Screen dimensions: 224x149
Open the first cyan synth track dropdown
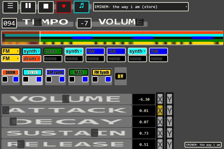(x=32, y=51)
